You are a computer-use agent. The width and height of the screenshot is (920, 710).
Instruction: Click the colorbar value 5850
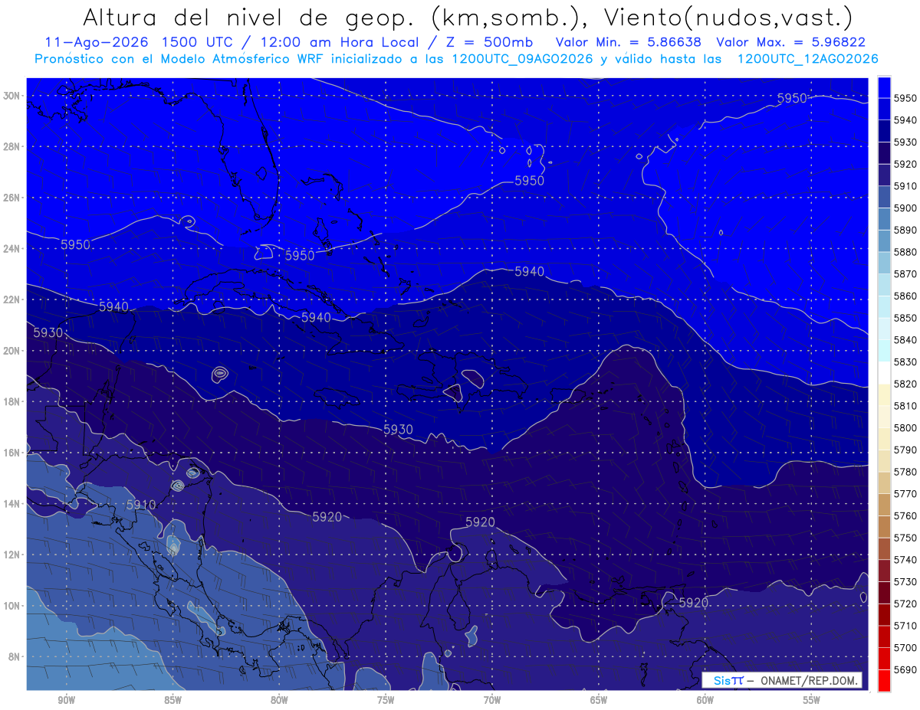pos(905,318)
